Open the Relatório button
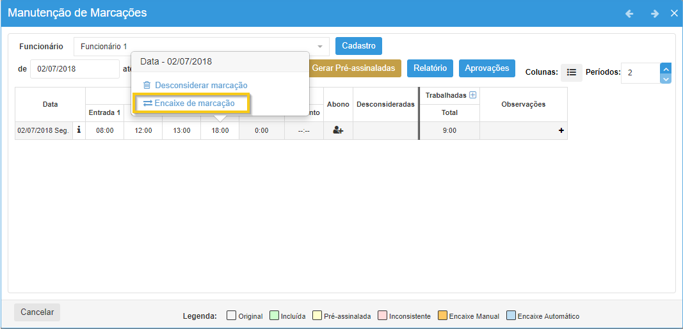This screenshot has width=683, height=329. (x=430, y=68)
